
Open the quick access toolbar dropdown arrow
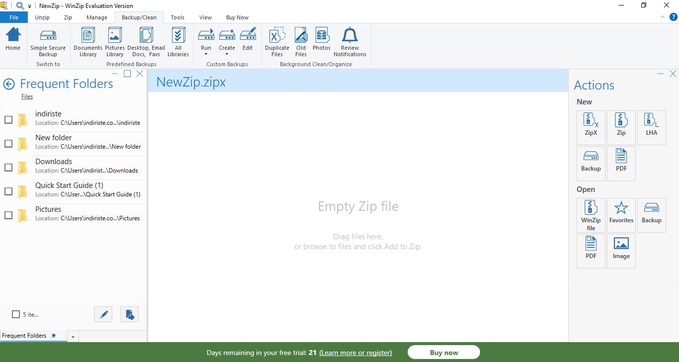pos(29,6)
